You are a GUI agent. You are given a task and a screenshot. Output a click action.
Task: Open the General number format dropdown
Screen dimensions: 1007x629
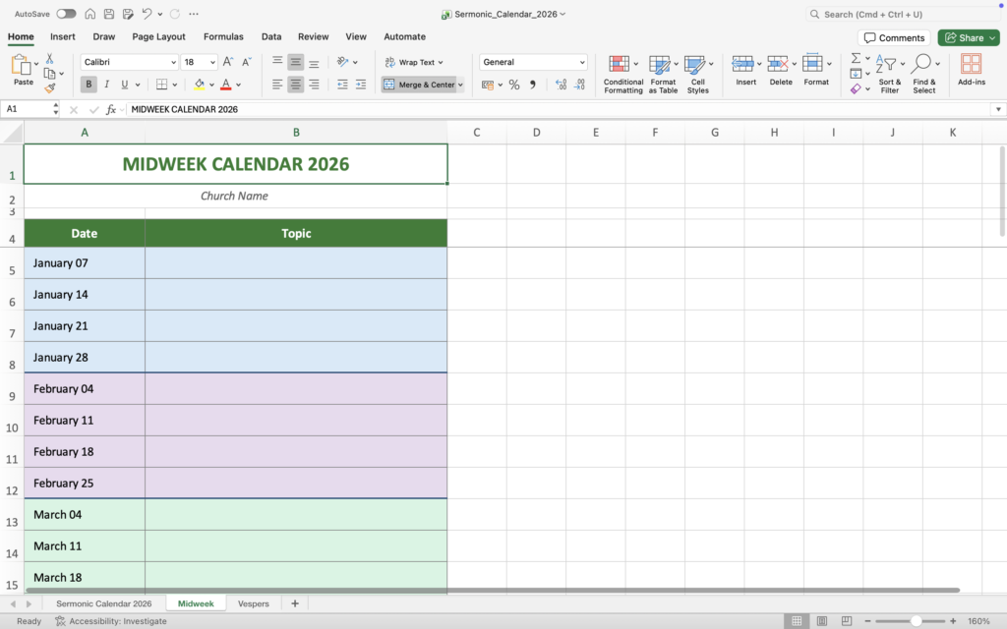pos(582,62)
